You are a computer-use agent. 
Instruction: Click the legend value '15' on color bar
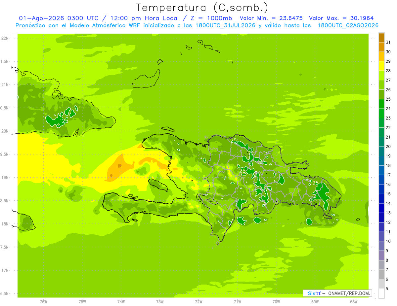[x=388, y=194]
